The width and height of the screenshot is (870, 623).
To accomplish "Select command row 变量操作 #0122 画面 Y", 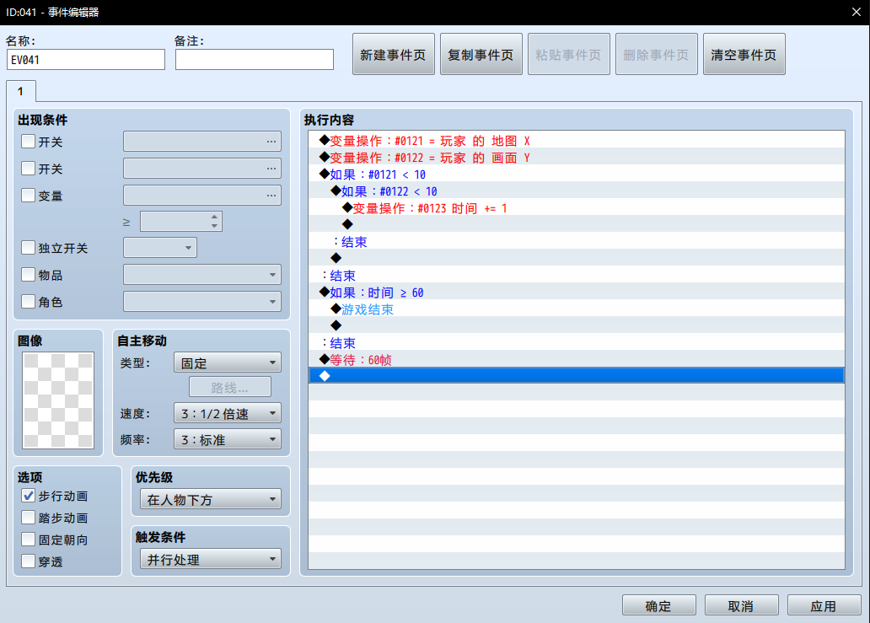I will tap(577, 158).
